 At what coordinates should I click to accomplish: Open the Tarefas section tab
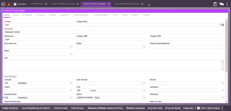tap(146, 15)
